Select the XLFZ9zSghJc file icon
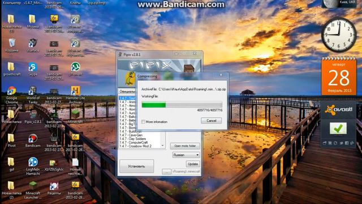The width and height of the screenshot is (362, 204). 54,165
